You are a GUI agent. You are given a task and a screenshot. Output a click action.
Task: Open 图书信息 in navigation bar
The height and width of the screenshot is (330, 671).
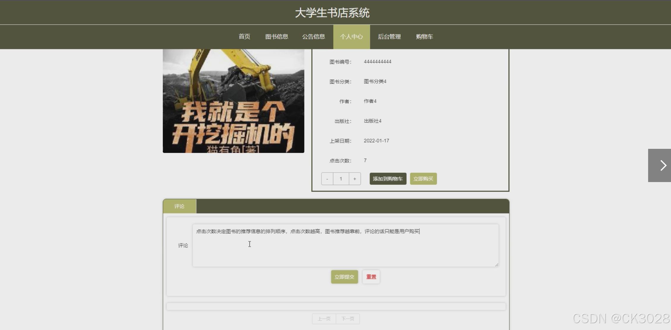[277, 37]
